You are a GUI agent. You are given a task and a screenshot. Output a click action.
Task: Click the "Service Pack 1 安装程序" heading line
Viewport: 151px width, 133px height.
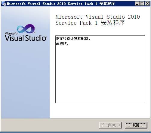coord(90,23)
